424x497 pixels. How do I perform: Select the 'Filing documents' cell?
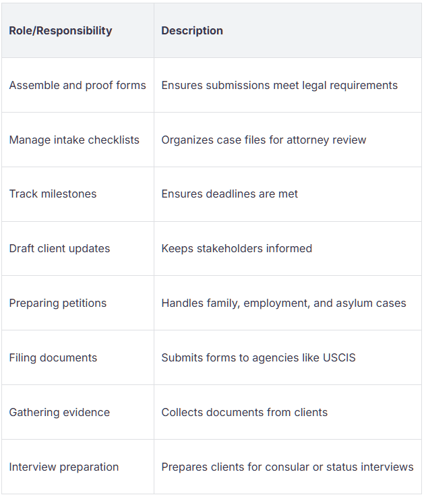click(53, 357)
